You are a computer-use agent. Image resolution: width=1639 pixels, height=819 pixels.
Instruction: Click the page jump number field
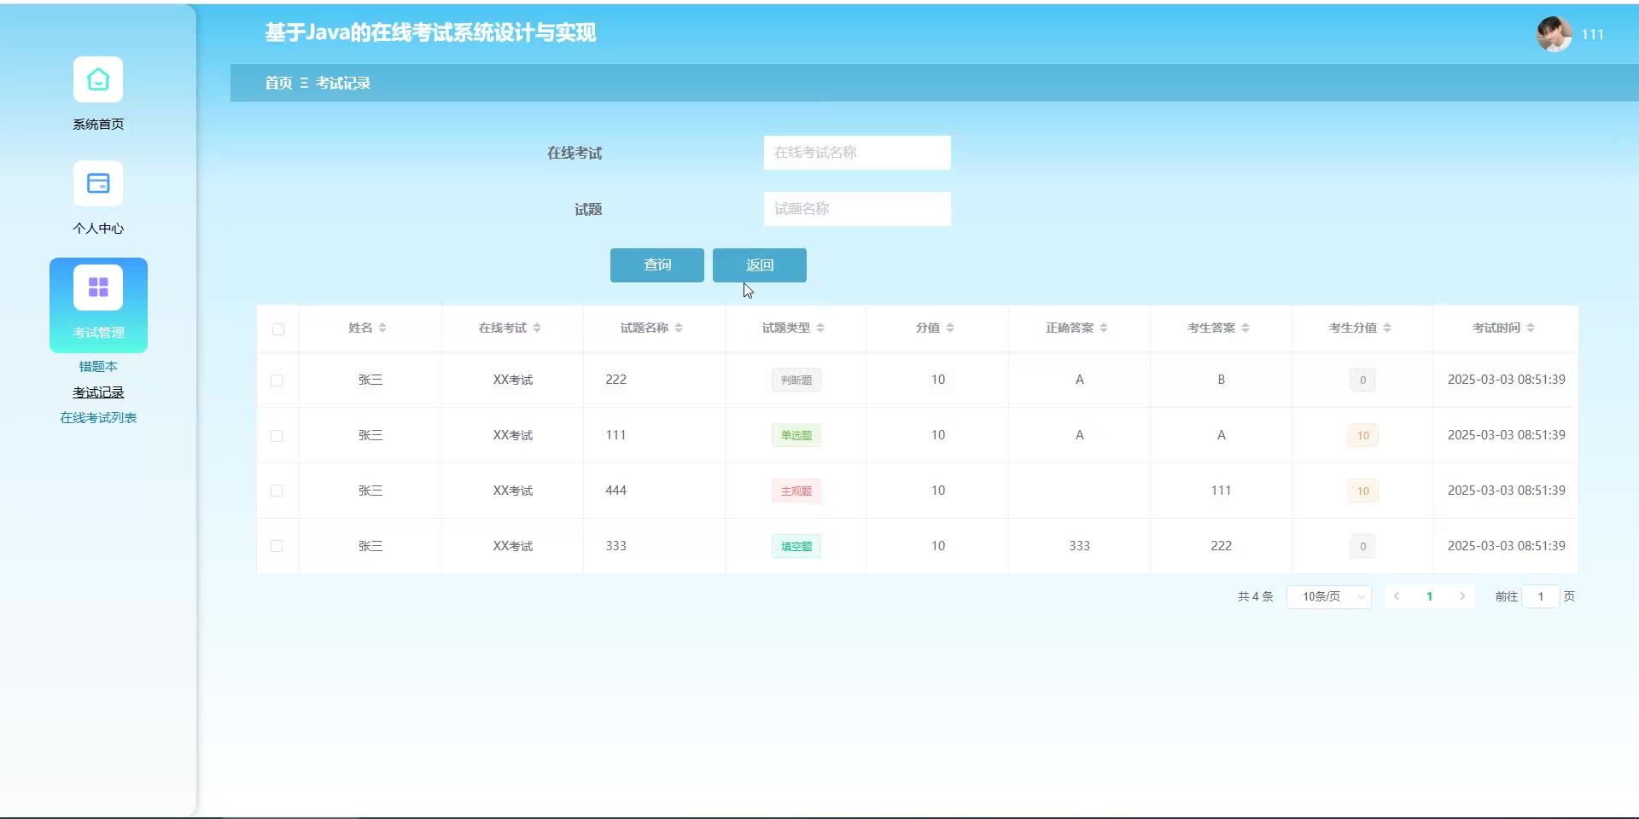coord(1541,596)
